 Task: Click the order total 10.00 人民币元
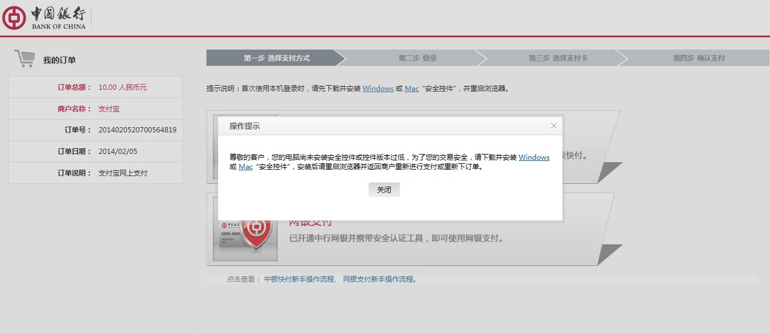click(123, 87)
